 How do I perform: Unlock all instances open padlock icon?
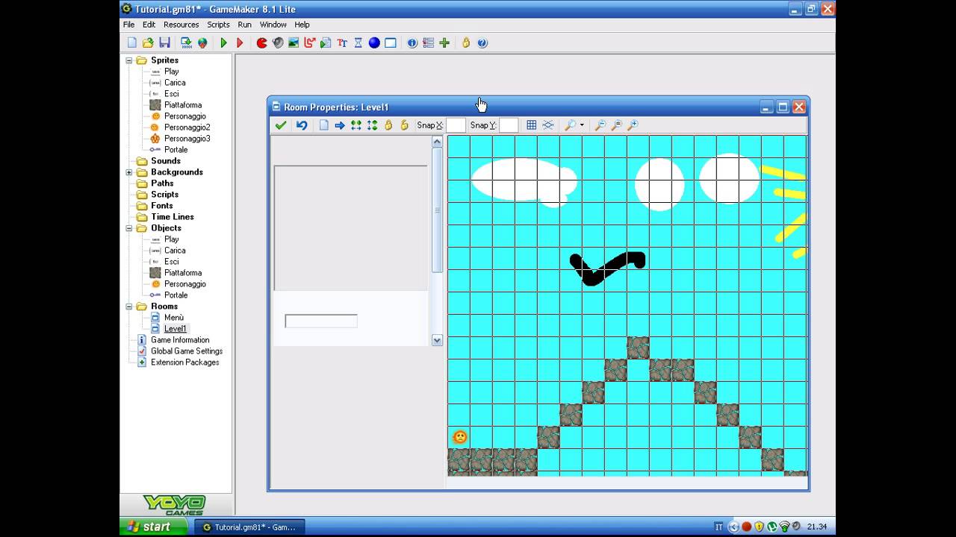coord(405,125)
